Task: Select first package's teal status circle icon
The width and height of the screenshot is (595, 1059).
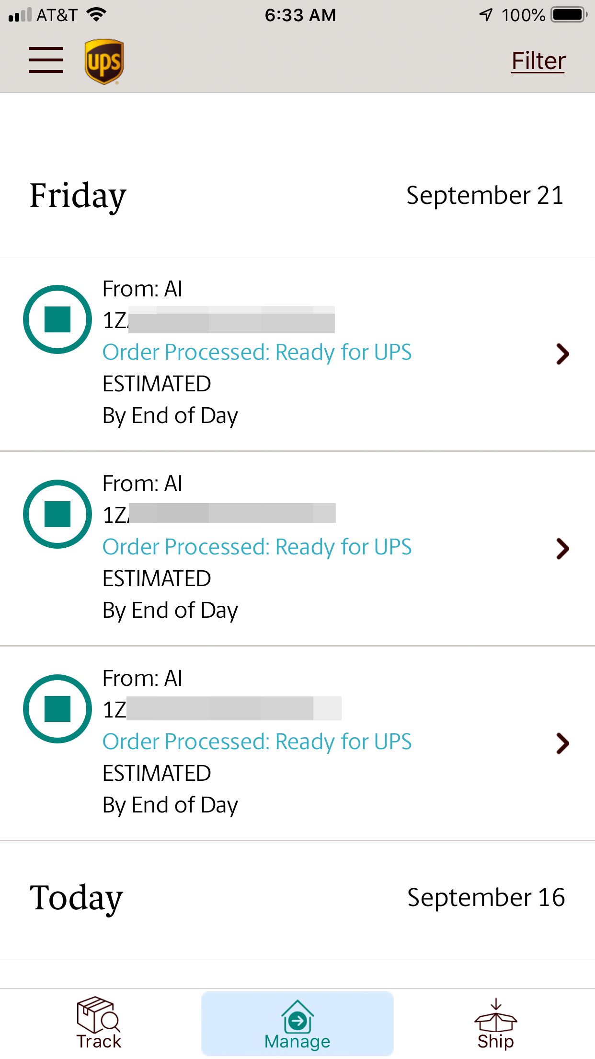Action: coord(57,319)
